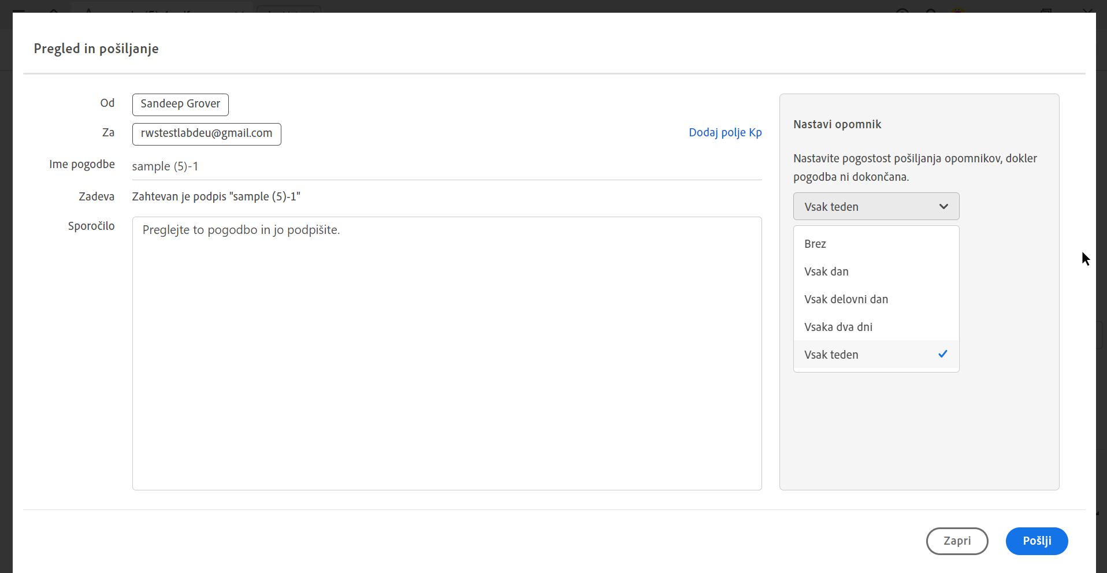Choose Vsak dan from the reminder list

tap(826, 271)
